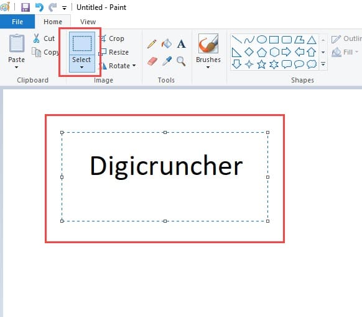Crop the image to selection
Image resolution: width=362 pixels, height=317 pixels.
112,38
